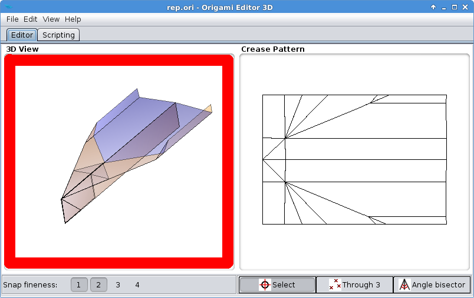Switch to the Scripting tab
This screenshot has height=298, width=474.
[x=58, y=35]
